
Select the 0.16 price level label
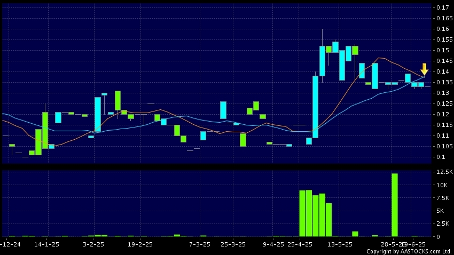point(443,29)
